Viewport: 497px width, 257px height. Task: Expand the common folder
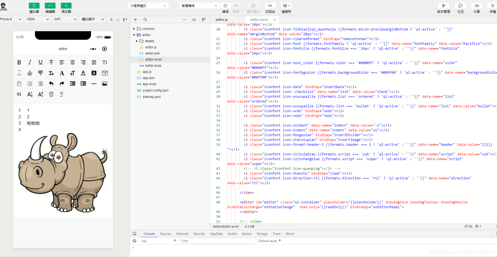[x=148, y=29]
